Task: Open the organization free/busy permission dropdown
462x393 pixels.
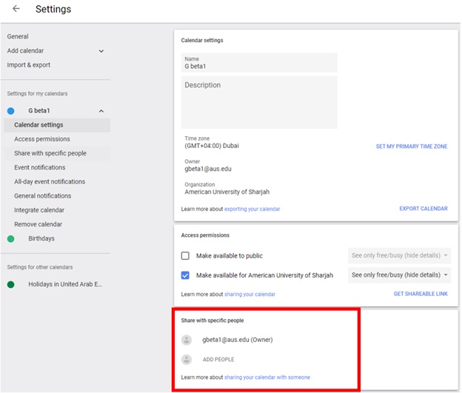Action: (399, 275)
